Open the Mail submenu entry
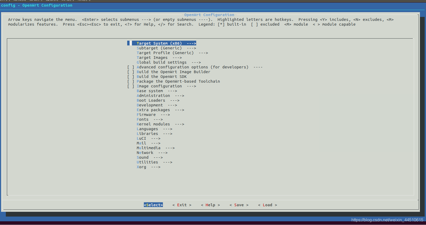This screenshot has height=225, width=426. (x=148, y=143)
